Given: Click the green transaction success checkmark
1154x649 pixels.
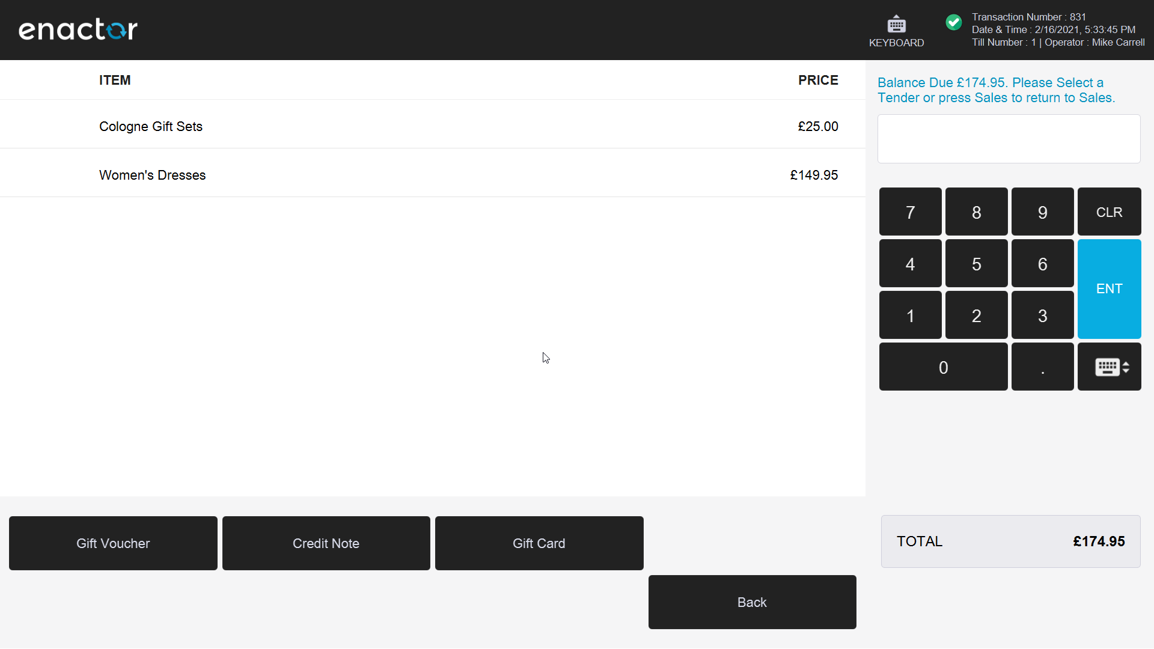Looking at the screenshot, I should (954, 22).
